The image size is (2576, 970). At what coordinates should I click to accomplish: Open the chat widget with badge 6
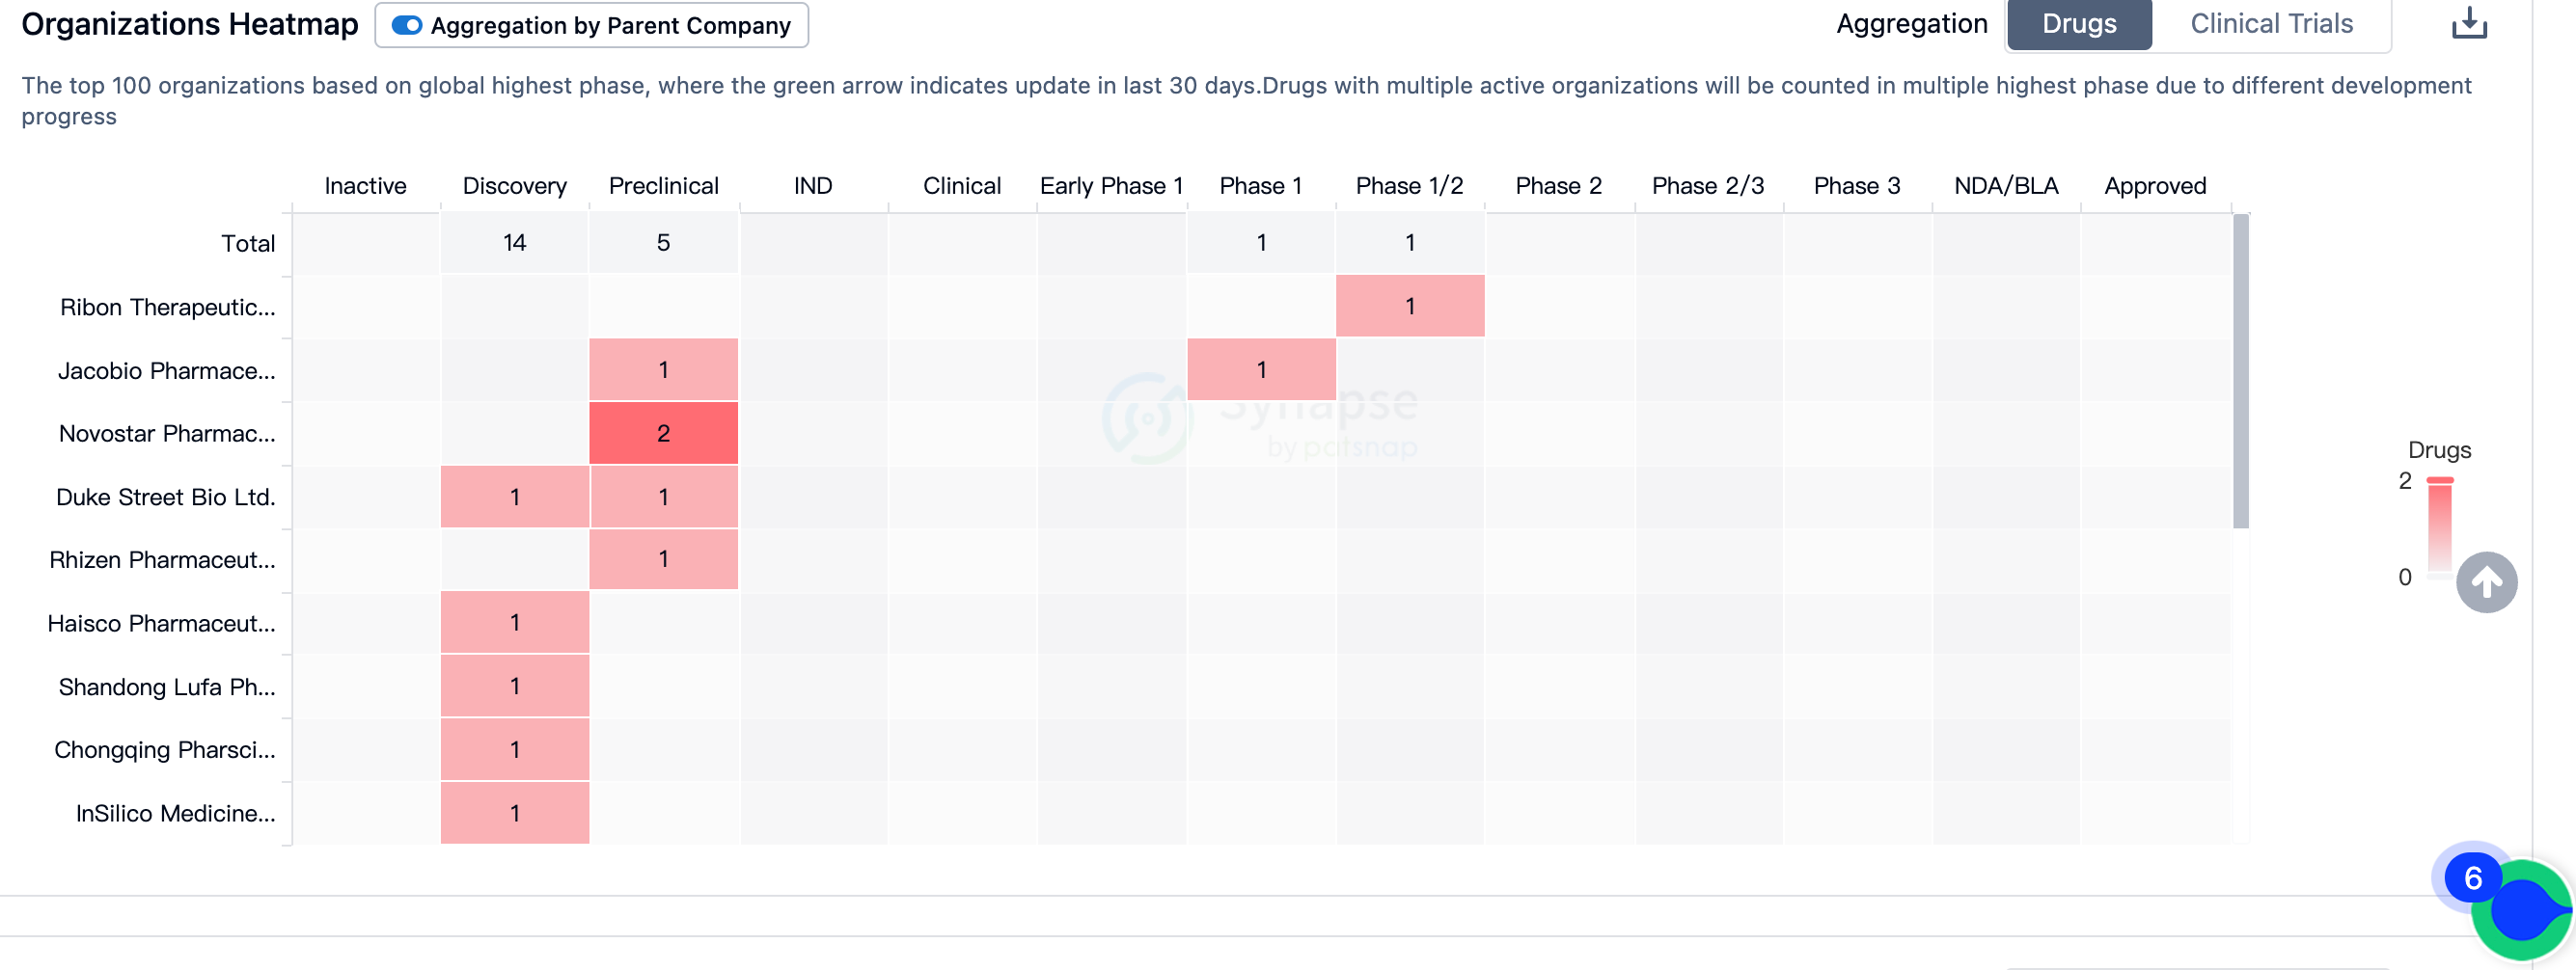point(2520,908)
